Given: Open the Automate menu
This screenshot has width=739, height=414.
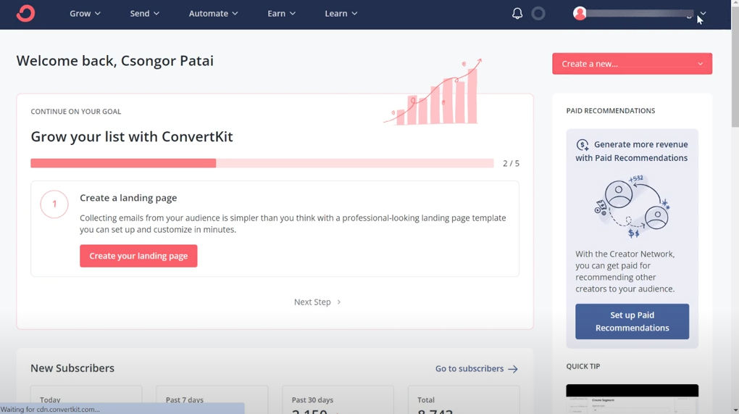Looking at the screenshot, I should 213,14.
